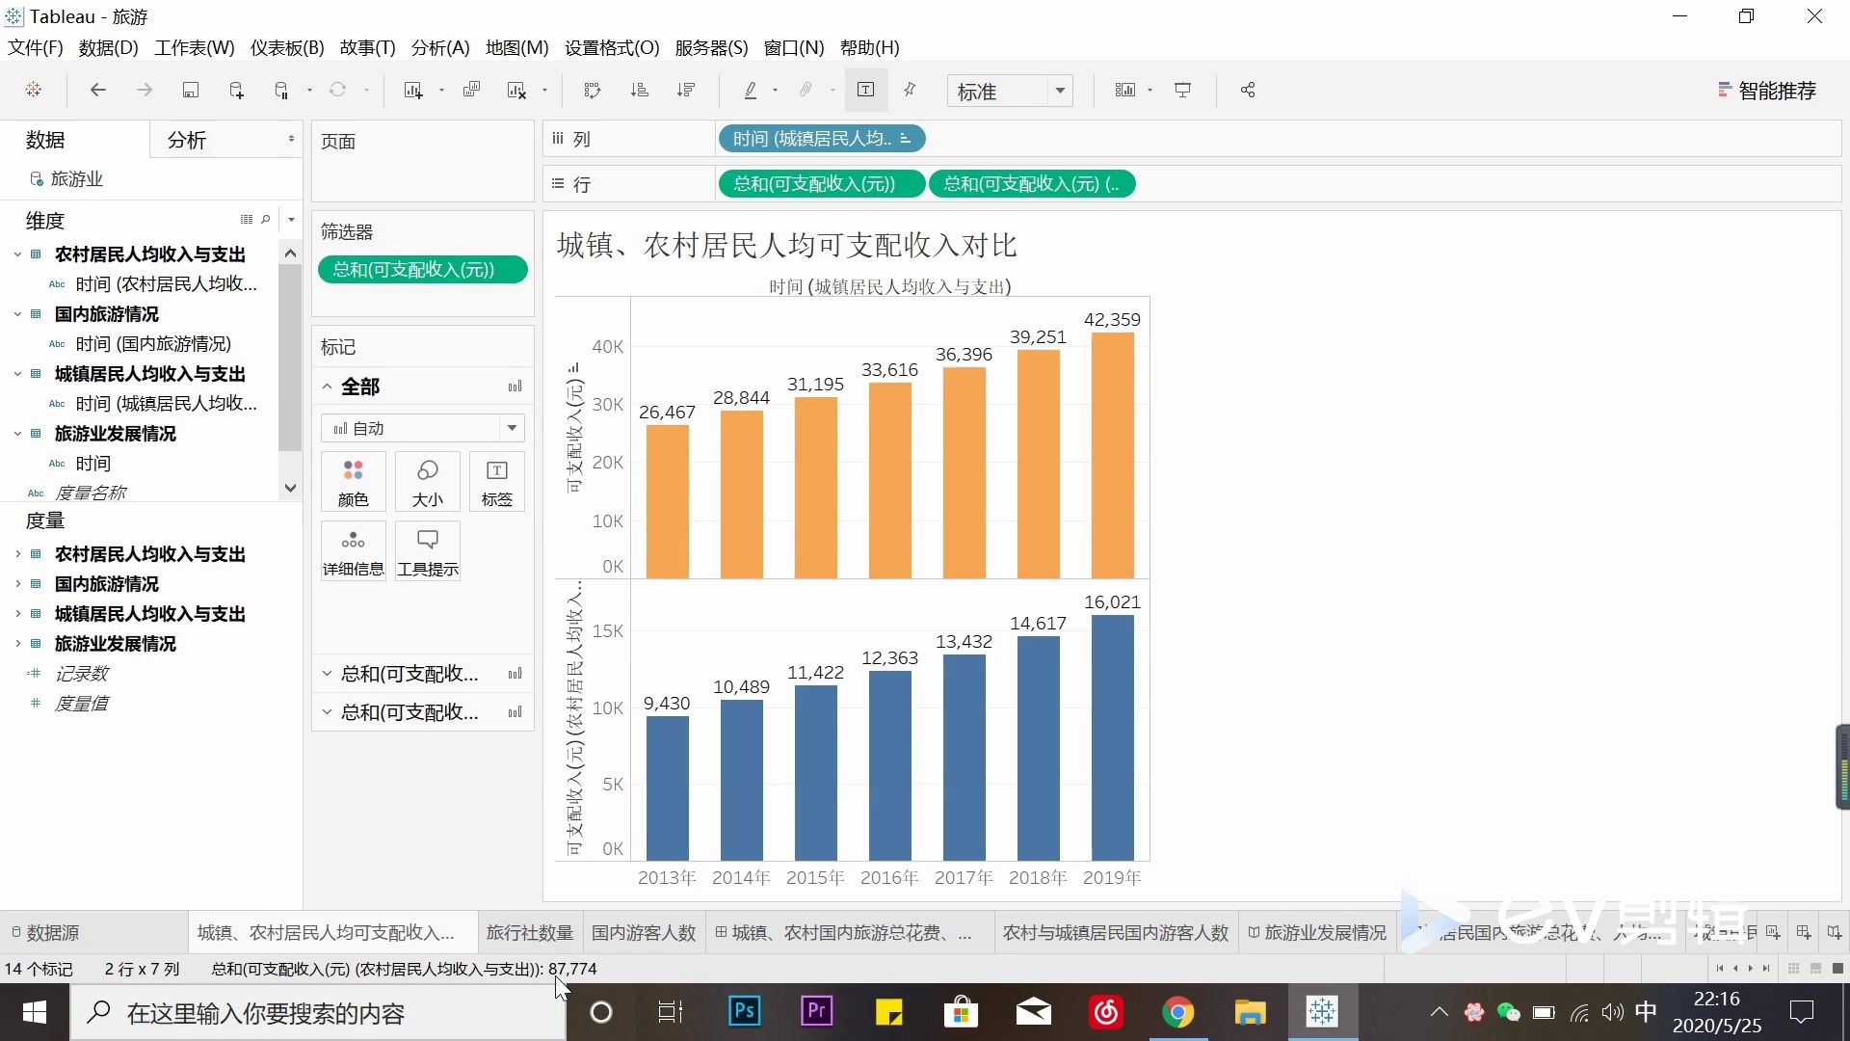Switch to the 旅行社数量 sheet tab

click(529, 933)
